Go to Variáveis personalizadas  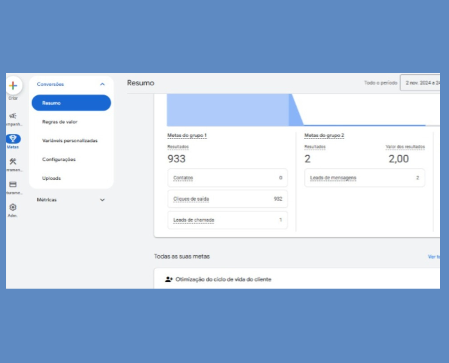(70, 141)
